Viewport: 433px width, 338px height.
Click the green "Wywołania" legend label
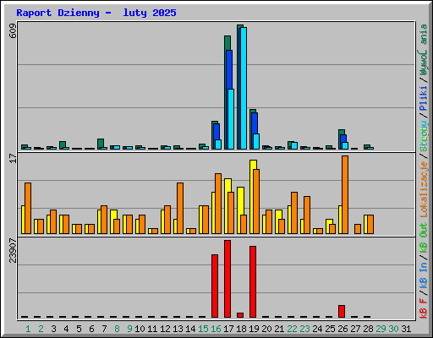click(424, 50)
